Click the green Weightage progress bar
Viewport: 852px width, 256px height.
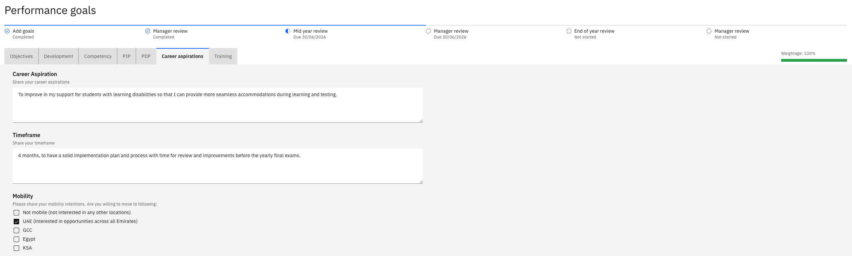(814, 60)
